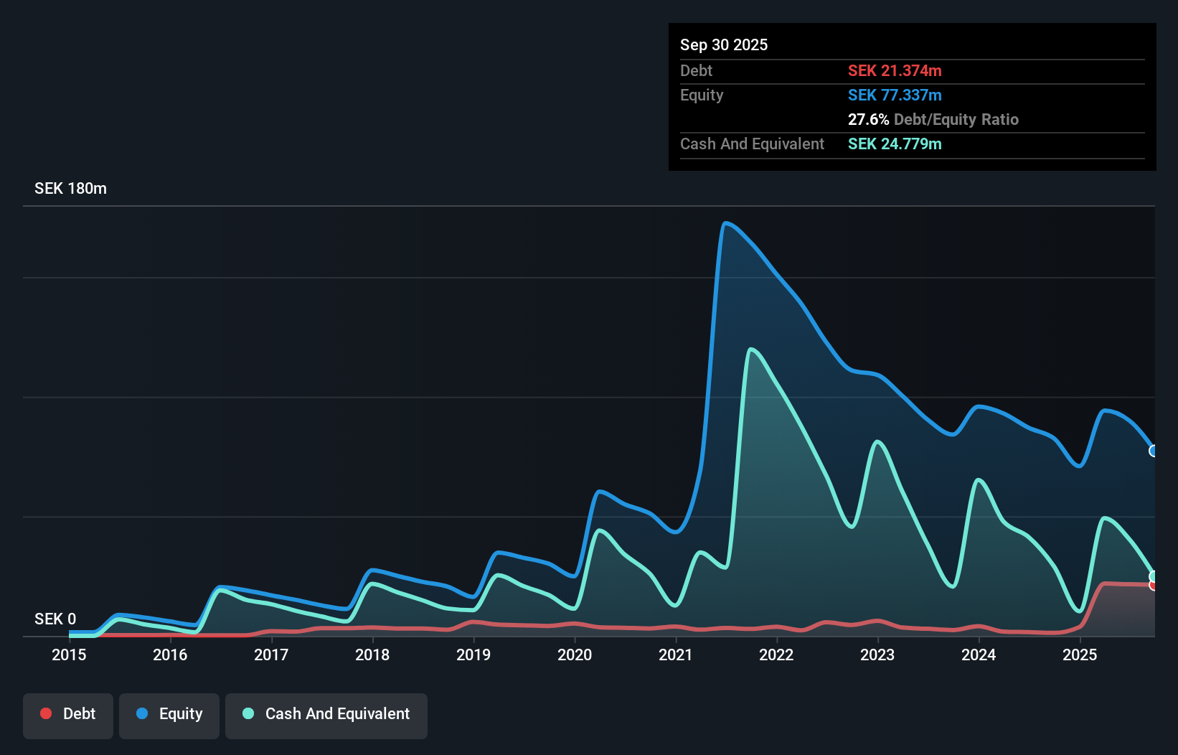Toggle the Debt series in the legend

(67, 714)
